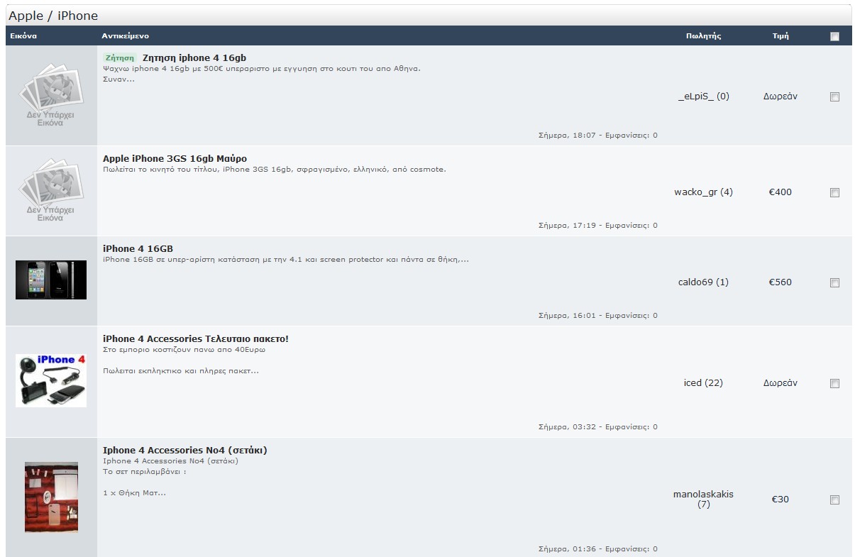View seller profile caldo69 (1)

pyautogui.click(x=703, y=282)
